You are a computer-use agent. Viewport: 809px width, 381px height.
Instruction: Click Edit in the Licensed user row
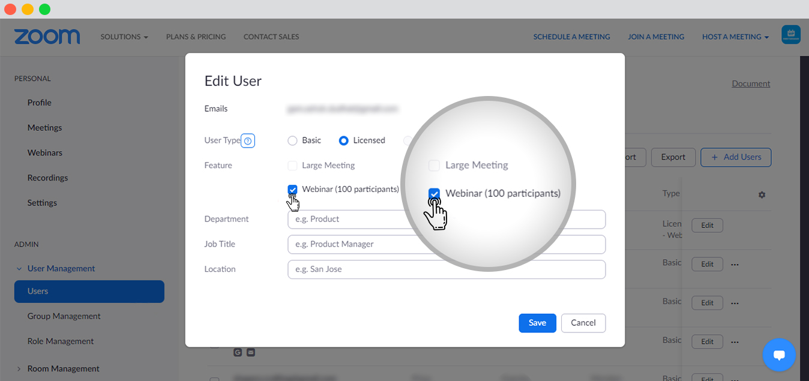tap(708, 226)
